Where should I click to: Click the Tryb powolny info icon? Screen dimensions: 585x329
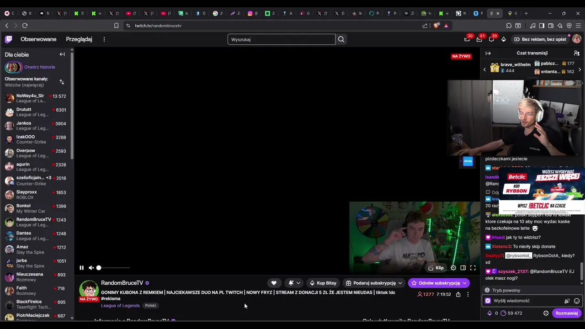(487, 290)
